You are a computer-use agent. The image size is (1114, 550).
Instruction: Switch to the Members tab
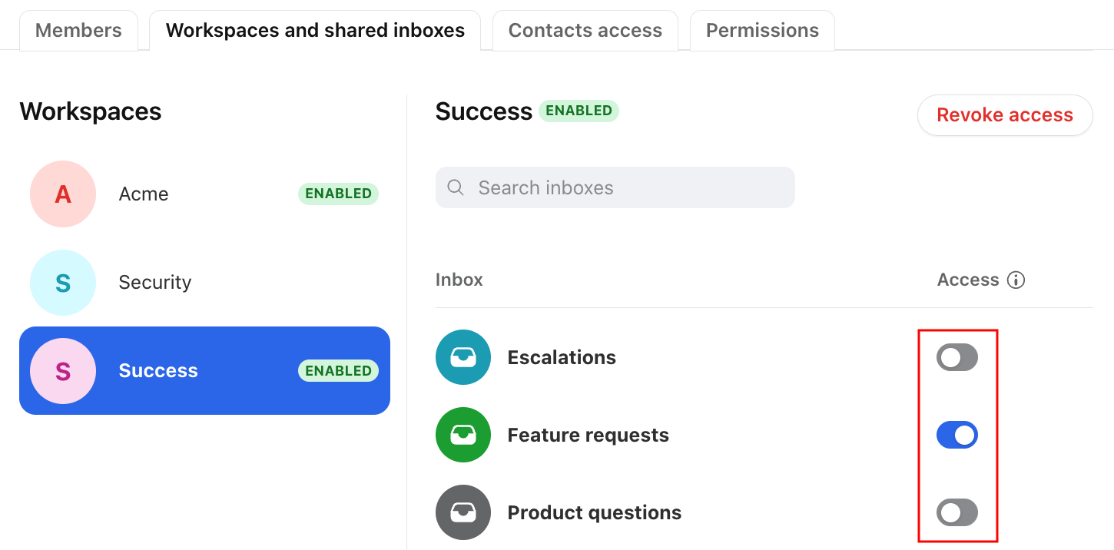(x=78, y=31)
